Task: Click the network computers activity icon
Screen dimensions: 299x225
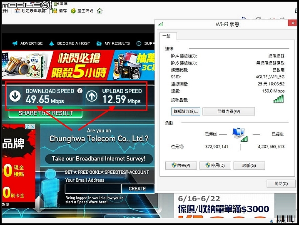Action: [x=239, y=135]
